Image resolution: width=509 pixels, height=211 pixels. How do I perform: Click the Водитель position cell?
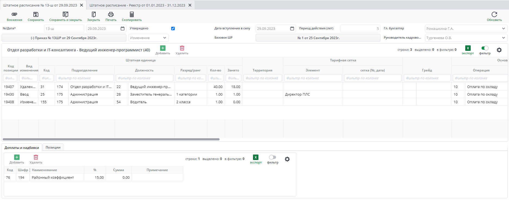pos(151,102)
